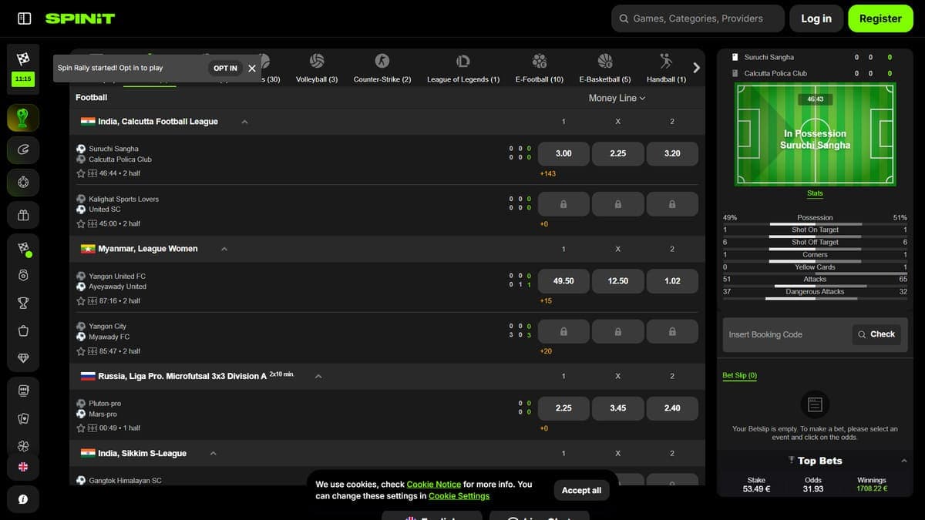Toggle the sidebar panel icon beside SPINIT logo
The width and height of the screenshot is (925, 520).
(x=24, y=18)
